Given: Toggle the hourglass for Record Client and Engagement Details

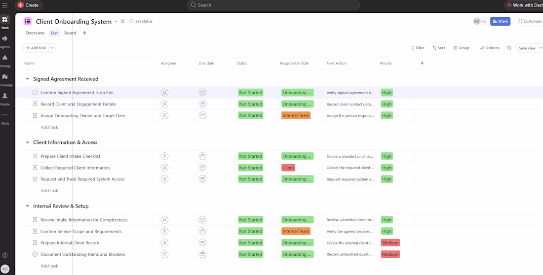Looking at the screenshot, I should (35, 104).
